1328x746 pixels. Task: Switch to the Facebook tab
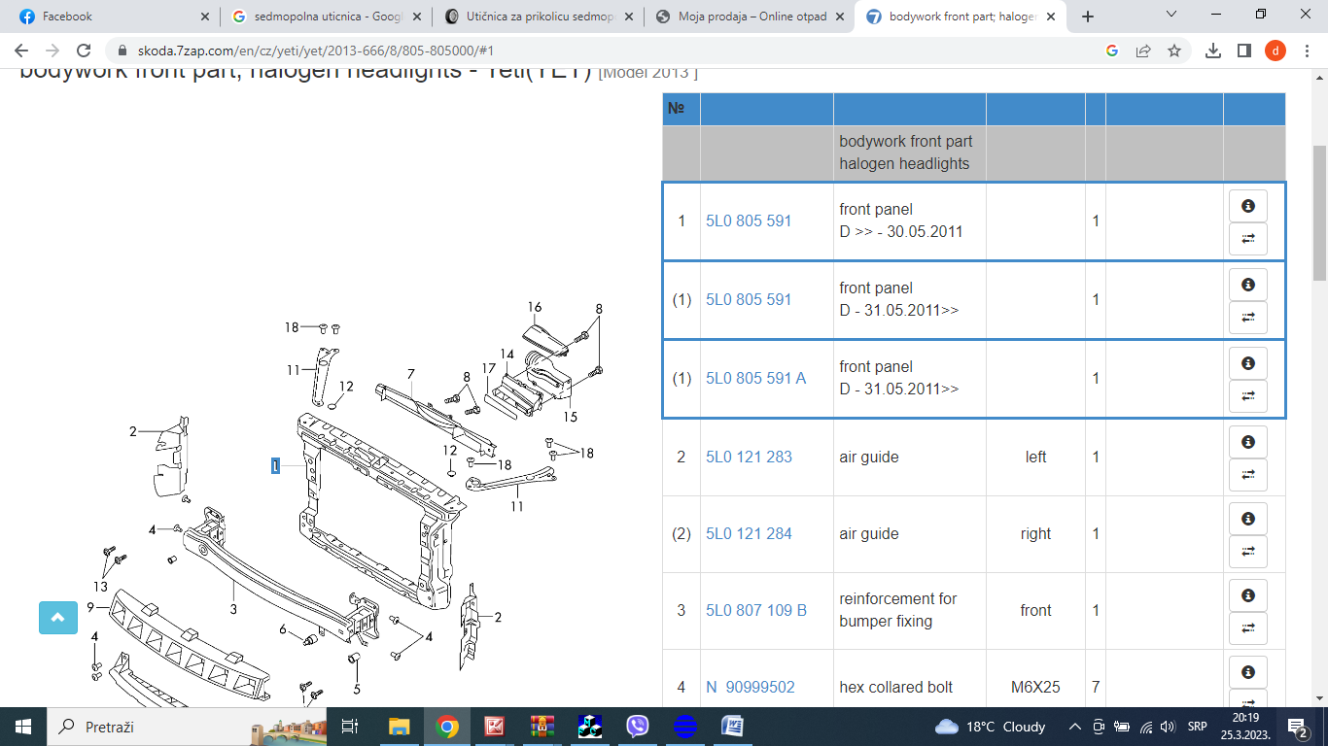(x=114, y=17)
